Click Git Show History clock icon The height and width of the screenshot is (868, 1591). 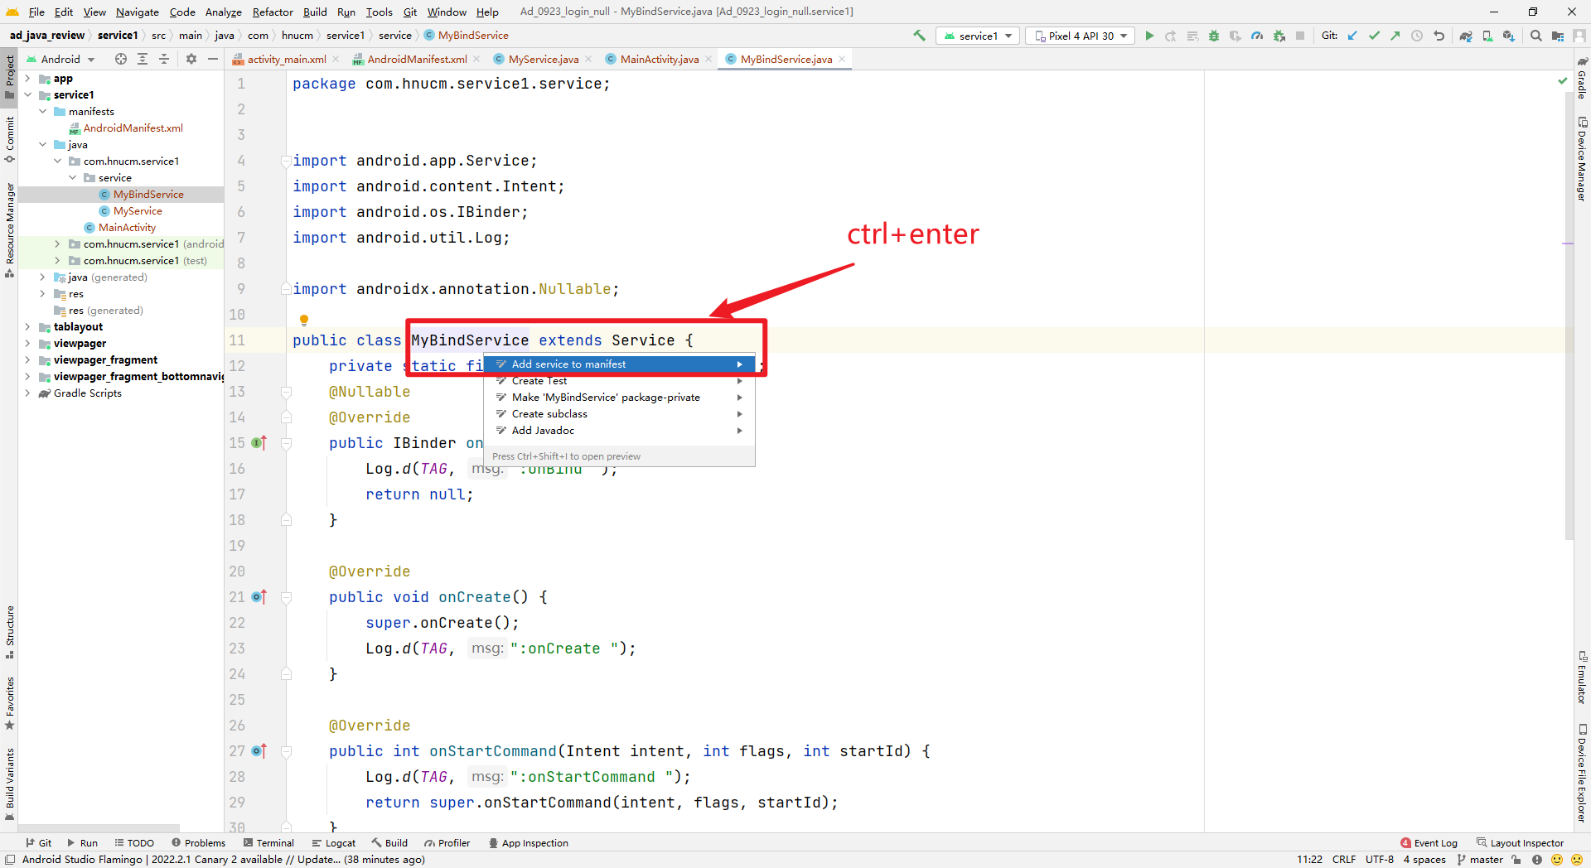[x=1417, y=36]
